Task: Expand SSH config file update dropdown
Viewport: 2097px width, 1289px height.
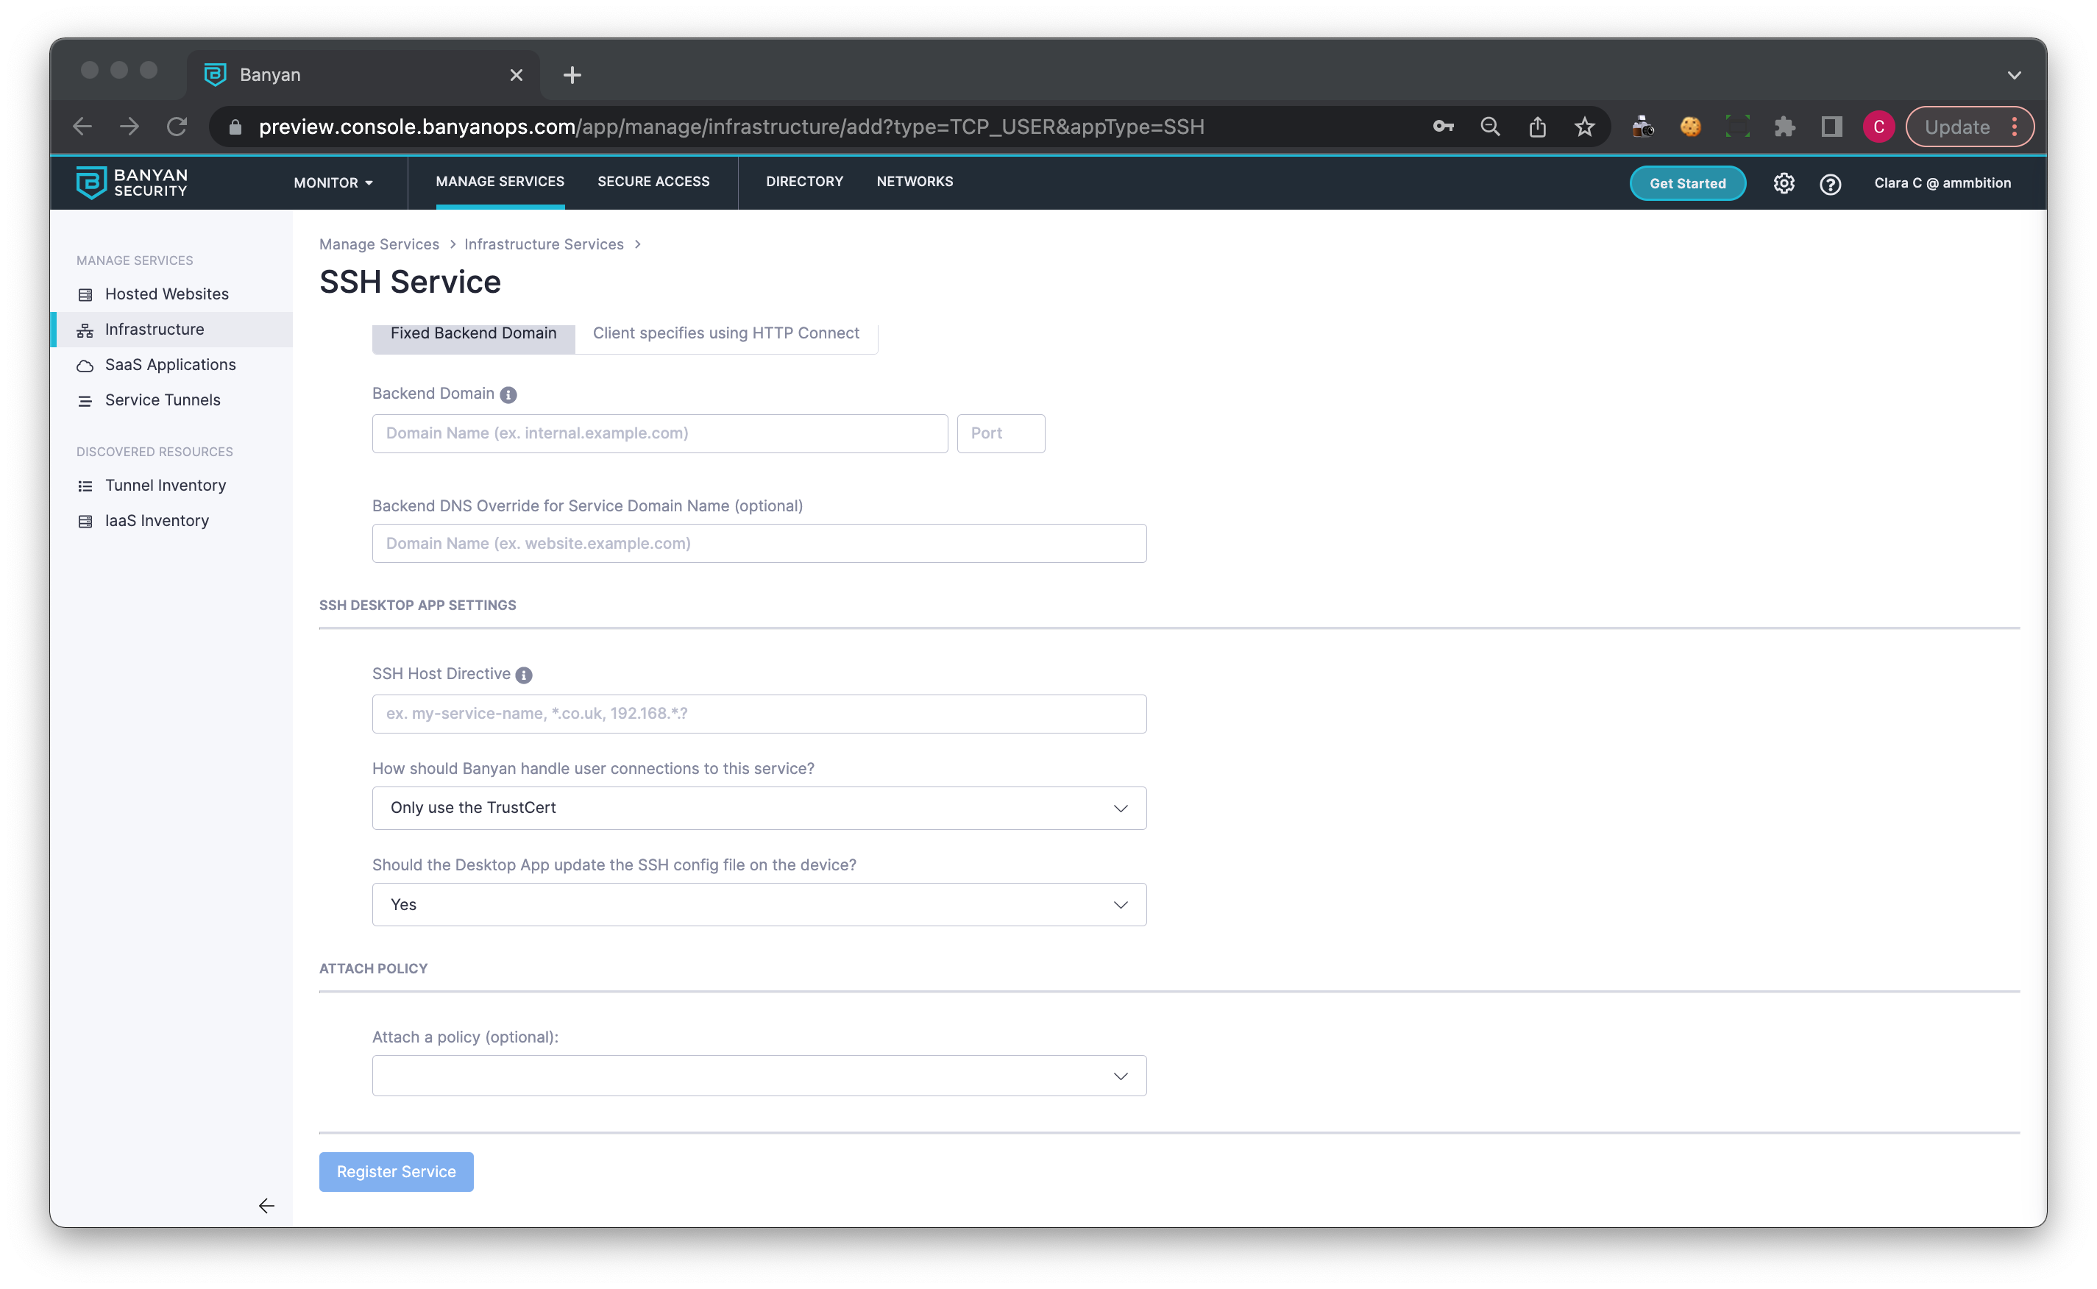Action: (759, 904)
